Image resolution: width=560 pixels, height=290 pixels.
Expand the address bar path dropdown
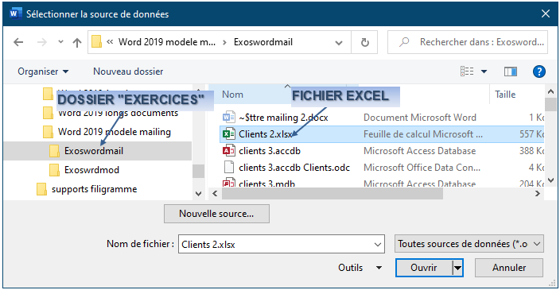click(x=339, y=43)
